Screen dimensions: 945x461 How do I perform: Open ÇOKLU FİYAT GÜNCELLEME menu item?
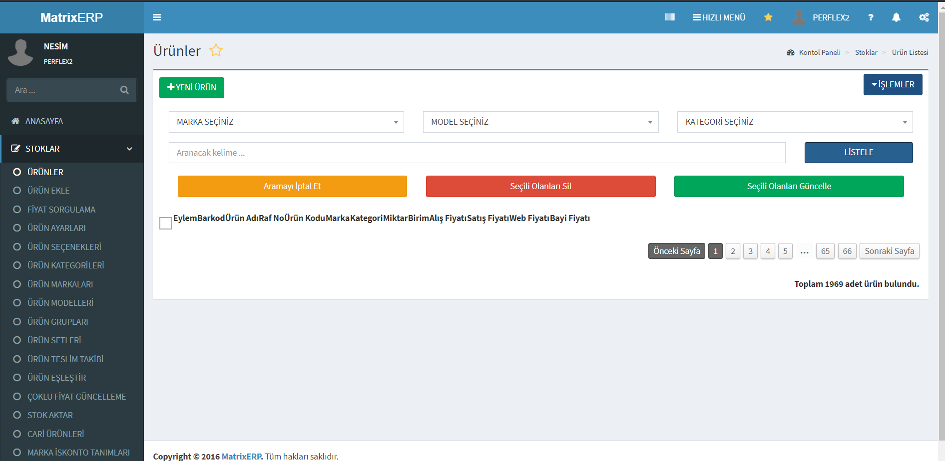(x=76, y=397)
